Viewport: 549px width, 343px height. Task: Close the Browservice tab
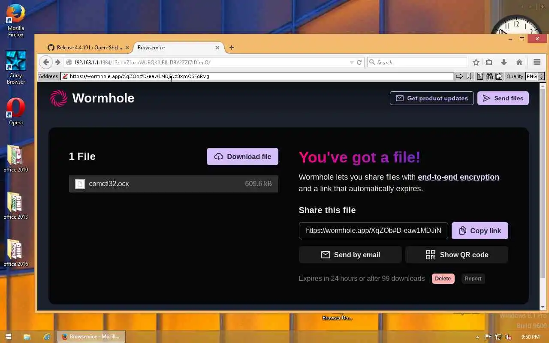pyautogui.click(x=217, y=48)
